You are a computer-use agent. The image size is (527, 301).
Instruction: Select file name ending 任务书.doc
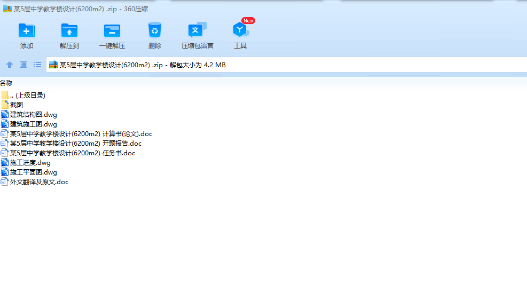[x=73, y=153]
